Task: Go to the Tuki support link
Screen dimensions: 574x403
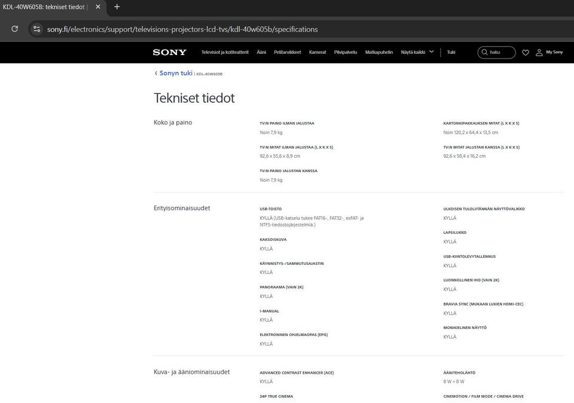Action: point(451,52)
